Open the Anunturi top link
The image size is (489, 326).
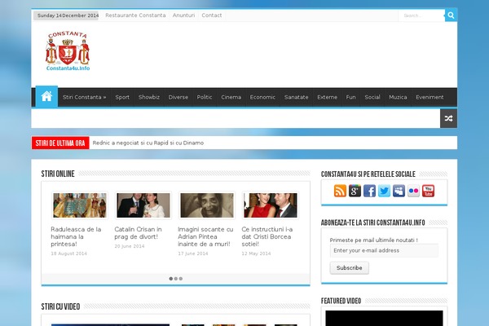(183, 15)
